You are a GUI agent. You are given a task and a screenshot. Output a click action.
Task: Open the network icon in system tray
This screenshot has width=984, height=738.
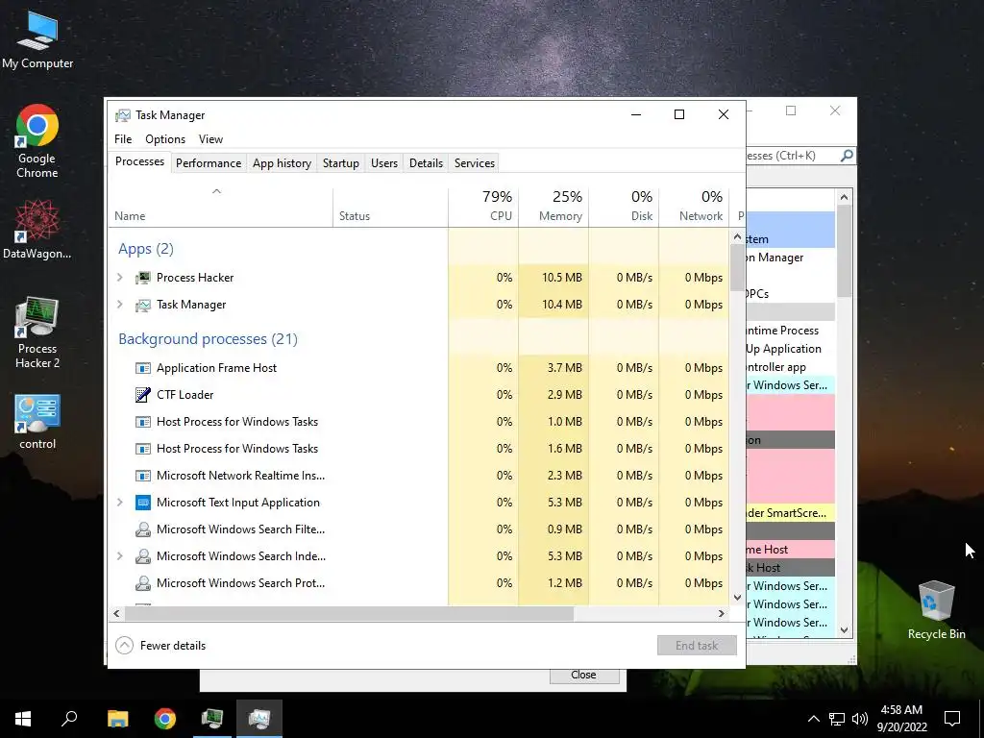click(837, 719)
